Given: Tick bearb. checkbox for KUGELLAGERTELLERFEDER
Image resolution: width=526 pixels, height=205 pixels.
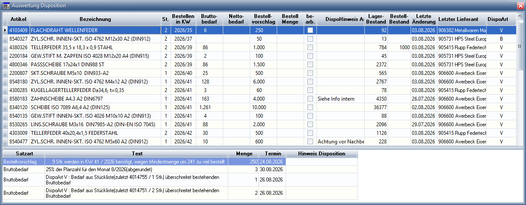Looking at the screenshot, I should [310, 90].
